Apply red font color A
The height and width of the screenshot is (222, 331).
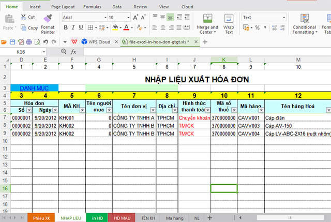pos(126,27)
